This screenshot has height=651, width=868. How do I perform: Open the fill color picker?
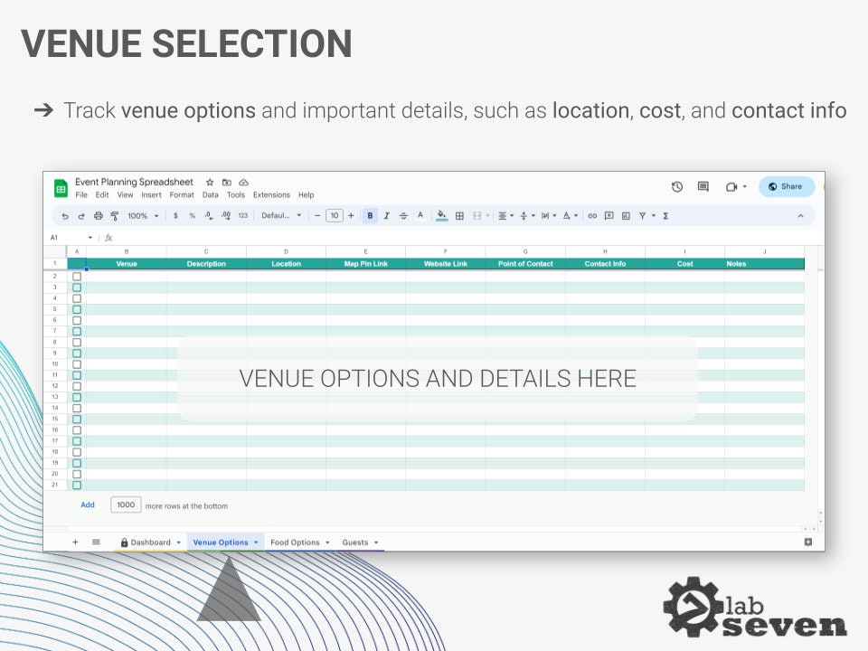(442, 216)
